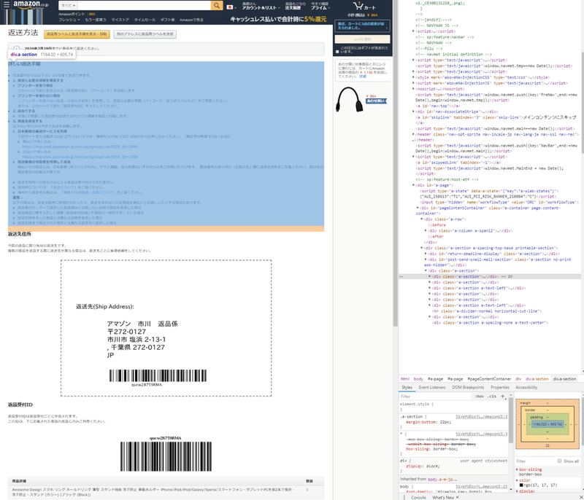Click the black rgb(17, 17, 17) color swatch

(521, 485)
